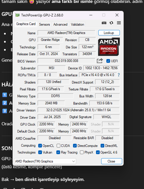Toggle the OpenCL checkbox

[x=40, y=146]
